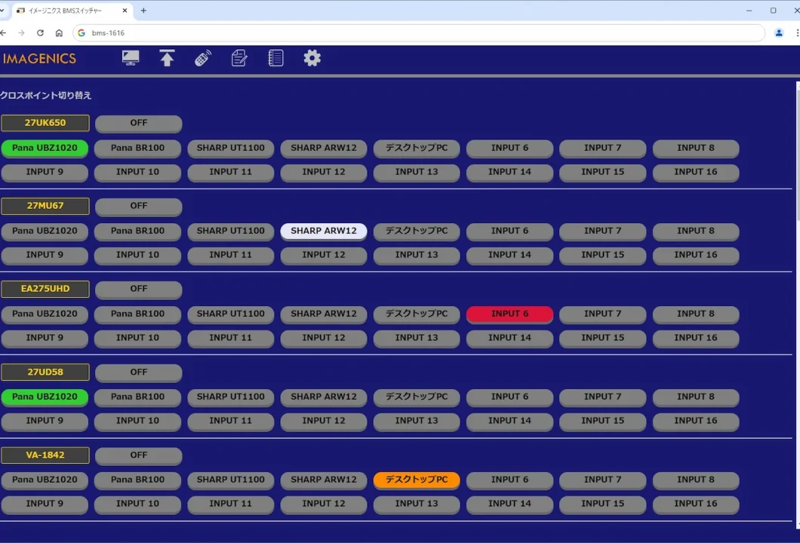
Task: Expand the browser tab search chevron
Action: 2,11
